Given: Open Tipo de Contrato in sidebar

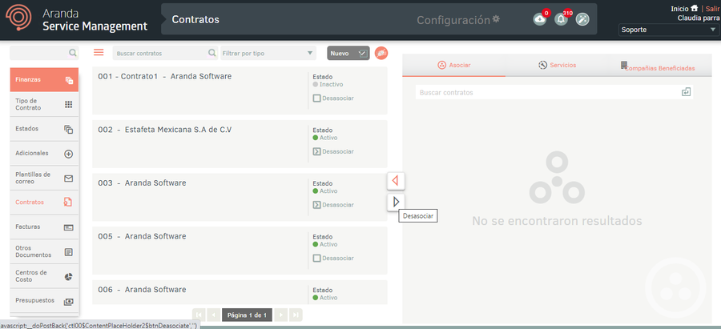Looking at the screenshot, I should tap(44, 104).
